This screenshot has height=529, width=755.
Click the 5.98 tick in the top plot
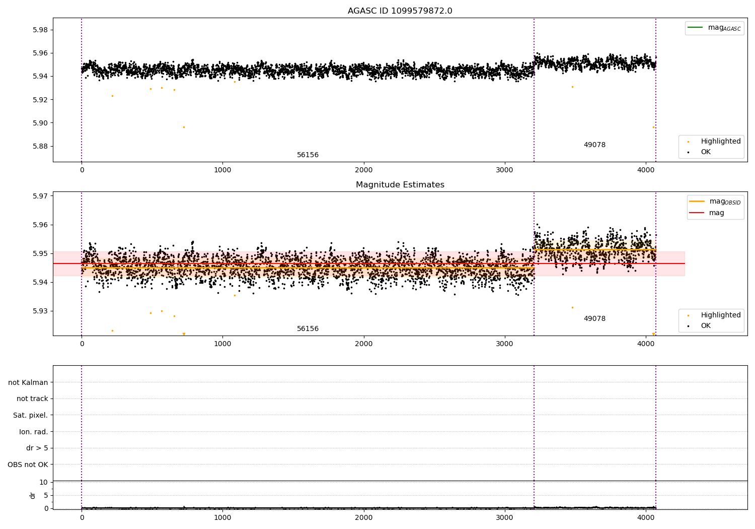point(40,30)
